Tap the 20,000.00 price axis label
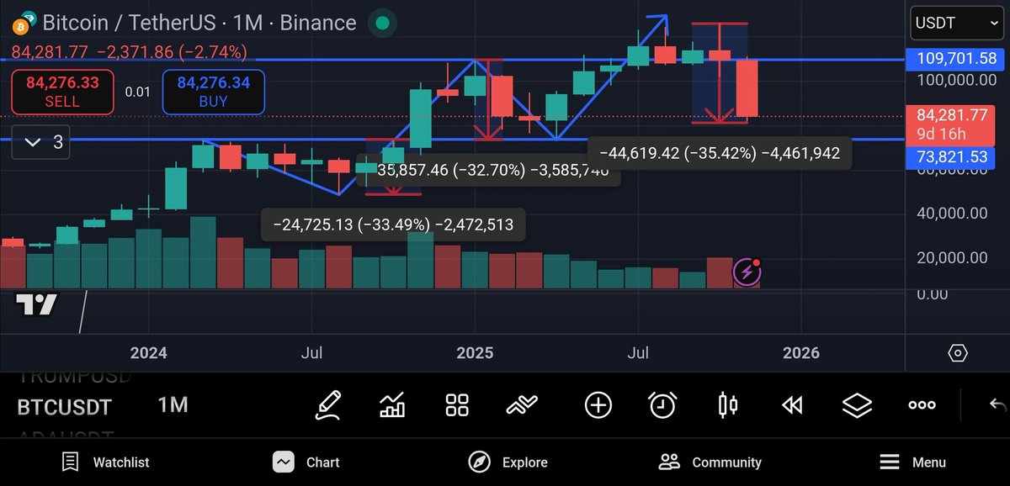 pyautogui.click(x=952, y=258)
